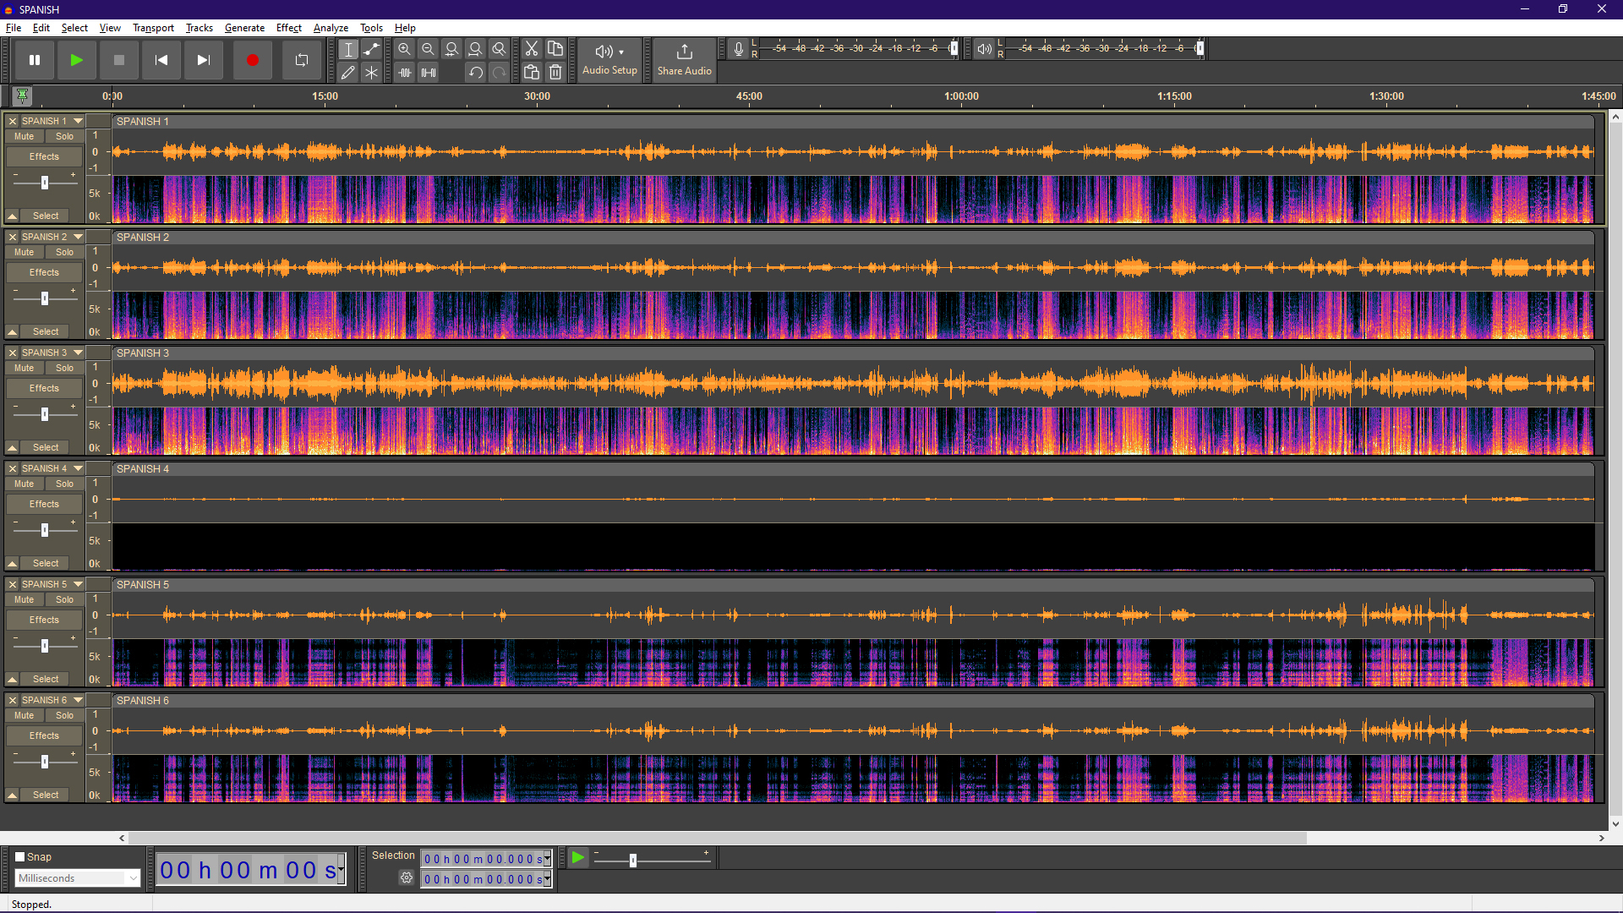Open SPANISH 4 track name dropdown menu

tap(52, 468)
